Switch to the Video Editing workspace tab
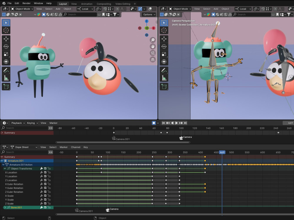 (x=123, y=4)
